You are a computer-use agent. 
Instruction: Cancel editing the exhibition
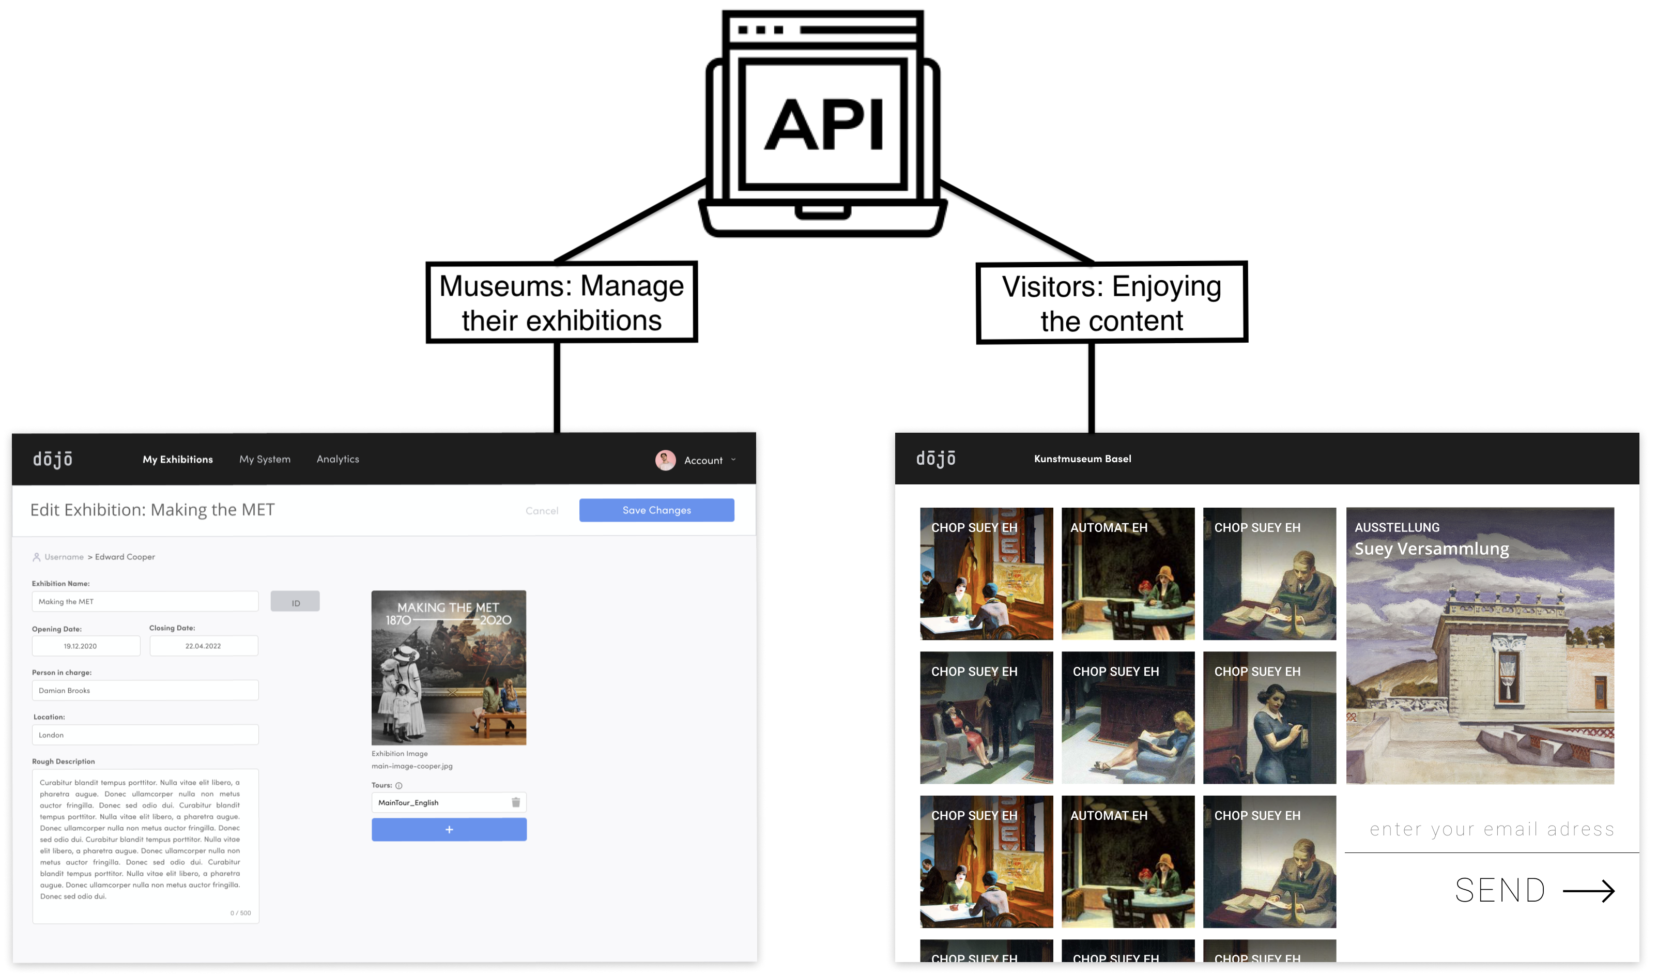click(x=542, y=511)
